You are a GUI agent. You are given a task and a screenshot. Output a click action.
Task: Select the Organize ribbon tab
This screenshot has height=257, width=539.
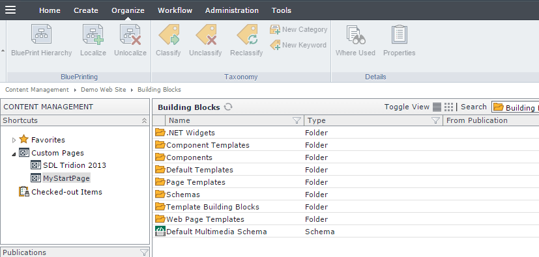point(128,10)
